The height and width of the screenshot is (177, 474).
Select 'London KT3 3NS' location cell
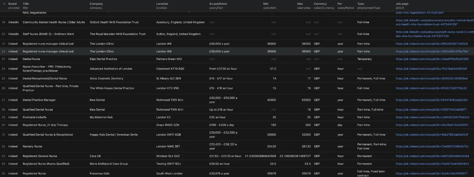click(167, 88)
